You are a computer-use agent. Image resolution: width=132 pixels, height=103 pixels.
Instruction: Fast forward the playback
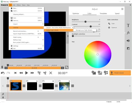[32, 73]
